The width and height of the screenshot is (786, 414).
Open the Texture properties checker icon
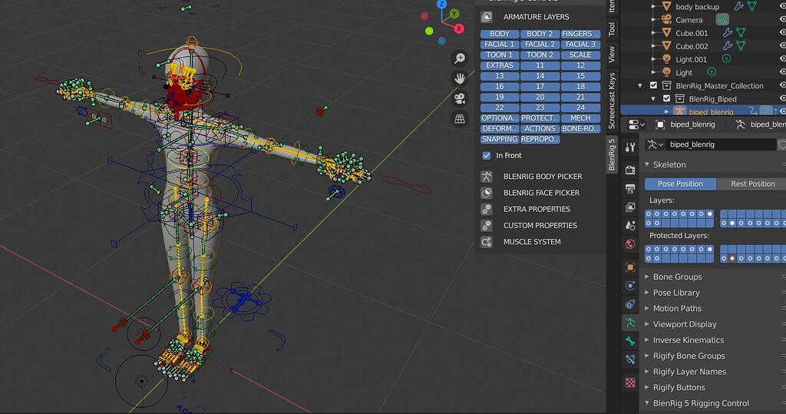pyautogui.click(x=630, y=383)
